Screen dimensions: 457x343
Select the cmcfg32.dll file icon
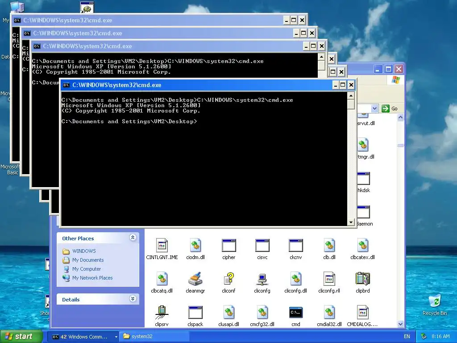[x=262, y=312]
